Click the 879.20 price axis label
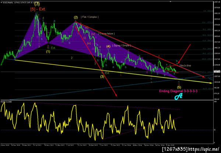Image resolution: width=221 pixels, height=153 pixels. (216, 94)
